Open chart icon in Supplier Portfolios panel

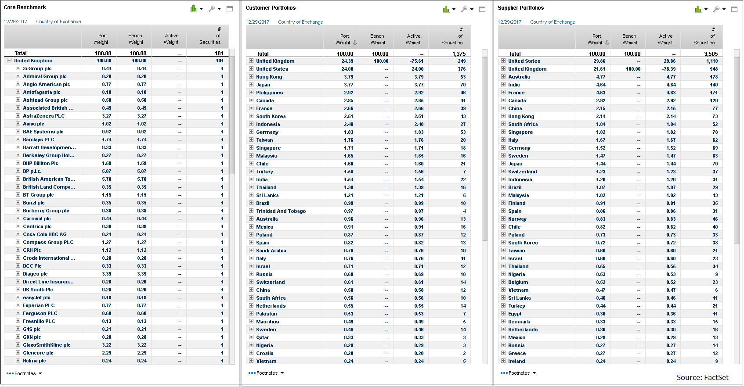(698, 9)
